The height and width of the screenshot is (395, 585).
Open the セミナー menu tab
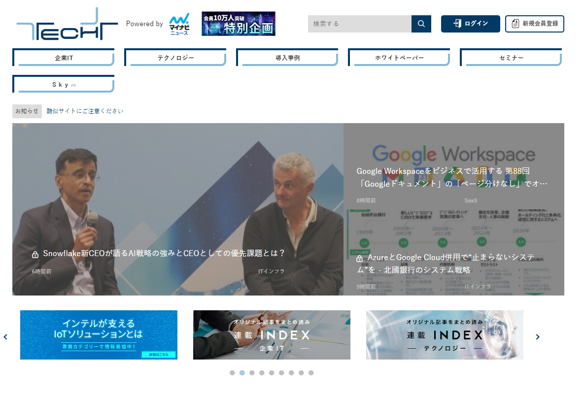click(511, 58)
